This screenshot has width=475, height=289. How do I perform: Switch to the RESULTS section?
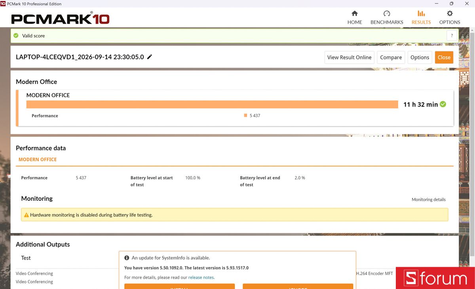421,17
